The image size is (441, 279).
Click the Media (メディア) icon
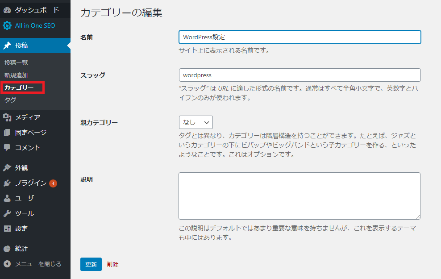(x=7, y=117)
